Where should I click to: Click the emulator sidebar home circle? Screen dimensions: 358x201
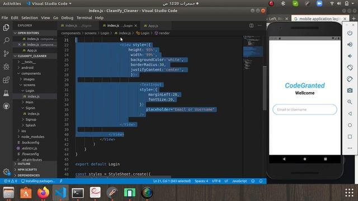coord(350,125)
